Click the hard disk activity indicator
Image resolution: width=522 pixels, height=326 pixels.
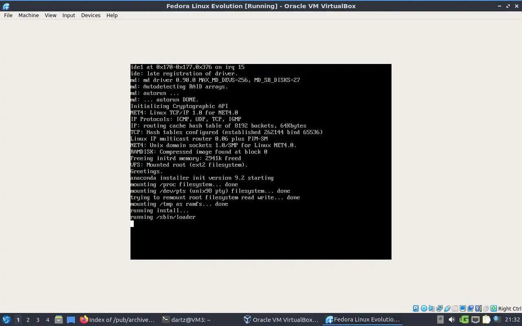coord(416,308)
